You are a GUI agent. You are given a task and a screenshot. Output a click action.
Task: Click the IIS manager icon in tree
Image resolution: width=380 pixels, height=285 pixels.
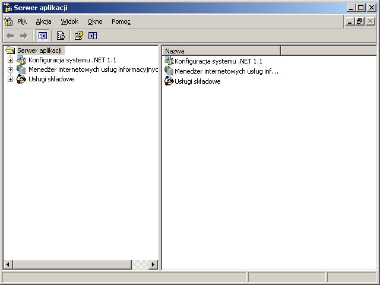(21, 70)
